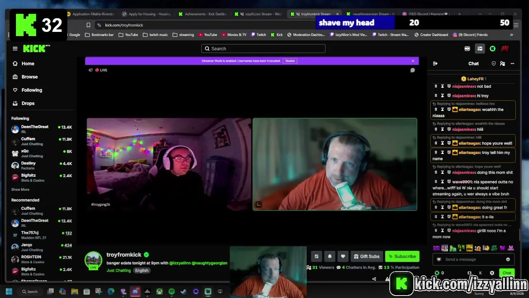Delete niajasminex 'not bad' message
The width and height of the screenshot is (529, 298).
[x=436, y=87]
